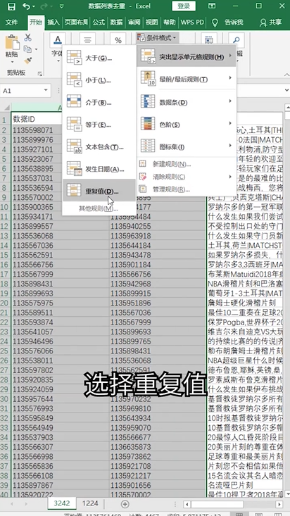Click the cut scissors icon
Image resolution: width=290 pixels, height=516 pixels.
(28, 37)
